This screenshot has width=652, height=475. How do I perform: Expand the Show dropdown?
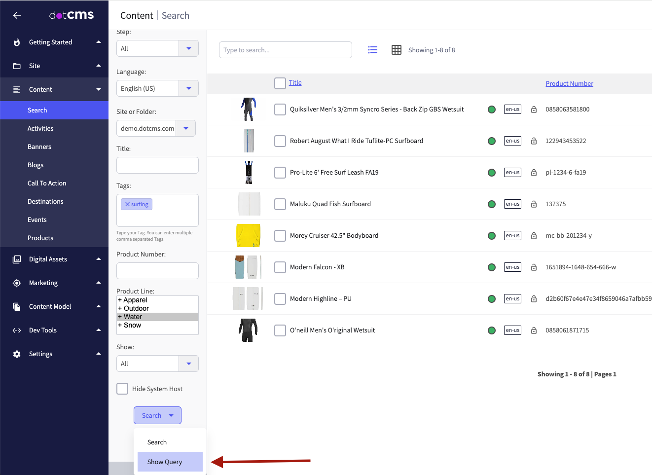tap(188, 364)
